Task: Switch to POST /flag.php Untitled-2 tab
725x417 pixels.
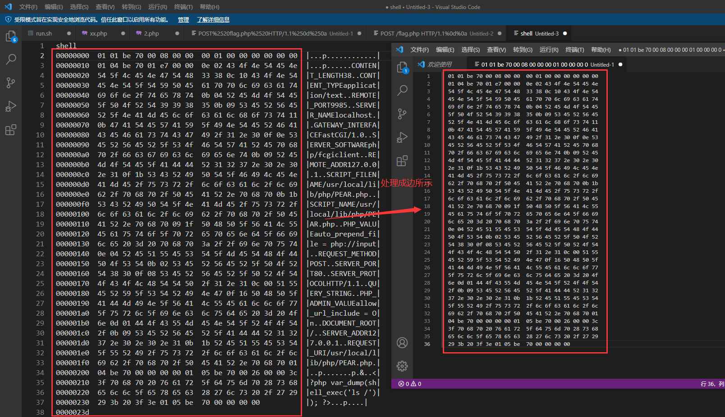Action: (x=436, y=33)
